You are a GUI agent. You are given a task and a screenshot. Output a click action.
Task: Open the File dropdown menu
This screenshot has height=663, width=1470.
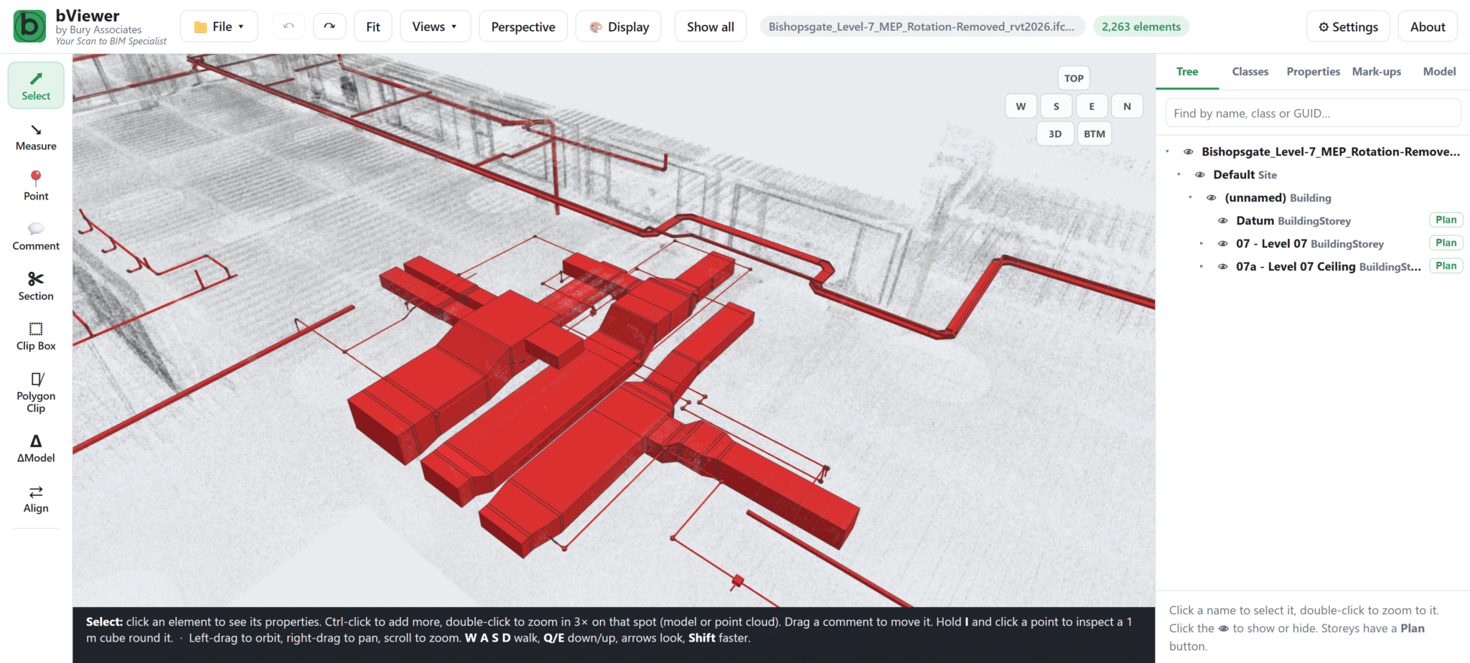click(219, 27)
